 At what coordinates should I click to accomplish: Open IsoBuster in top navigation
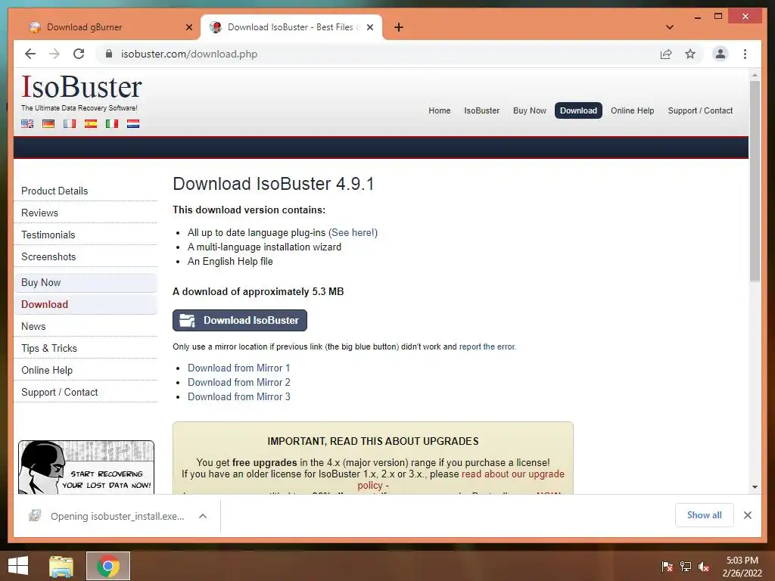[x=482, y=110]
